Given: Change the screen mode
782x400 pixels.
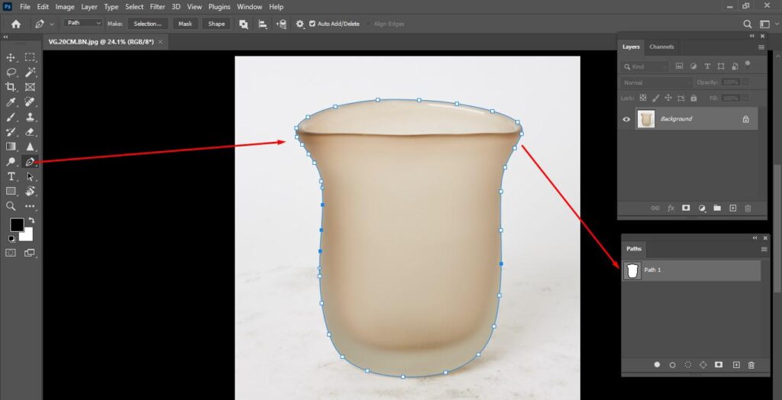Looking at the screenshot, I should coord(30,253).
